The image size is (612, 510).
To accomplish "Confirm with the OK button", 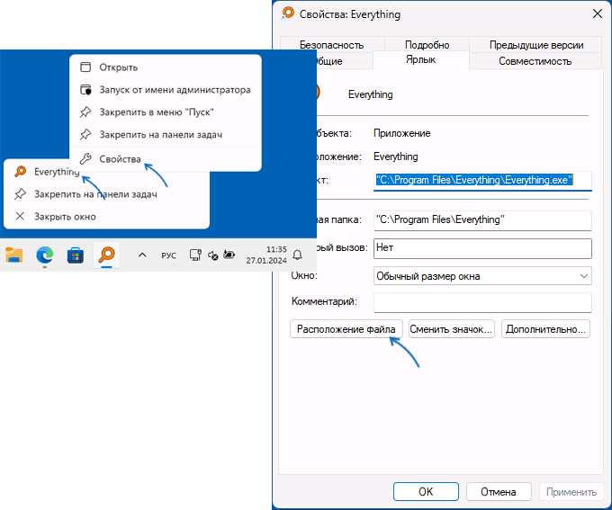I will [x=426, y=492].
